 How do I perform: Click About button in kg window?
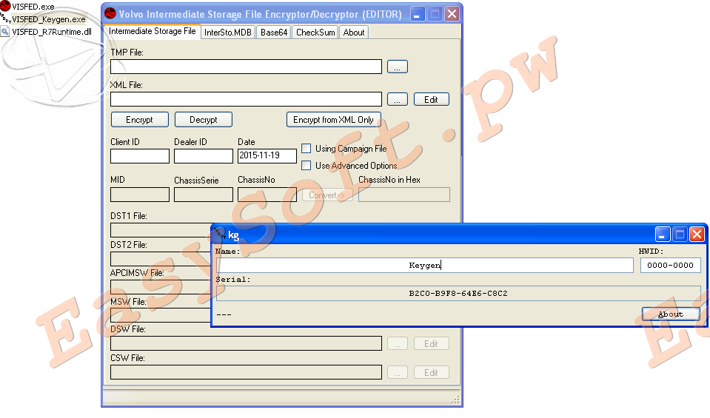(x=671, y=314)
